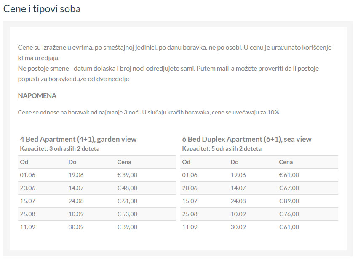
Task: Select the € 76,00 price cell
Action: (x=289, y=214)
